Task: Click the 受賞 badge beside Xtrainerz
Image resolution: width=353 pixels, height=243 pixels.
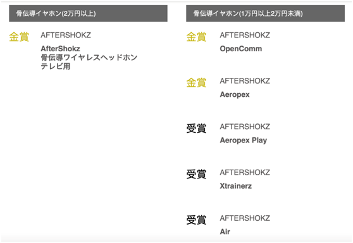Action: (x=196, y=174)
